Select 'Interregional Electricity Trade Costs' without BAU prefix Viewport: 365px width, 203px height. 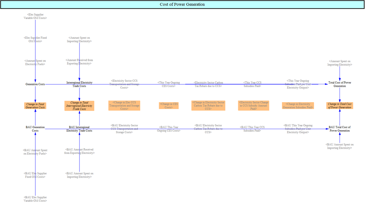point(79,84)
